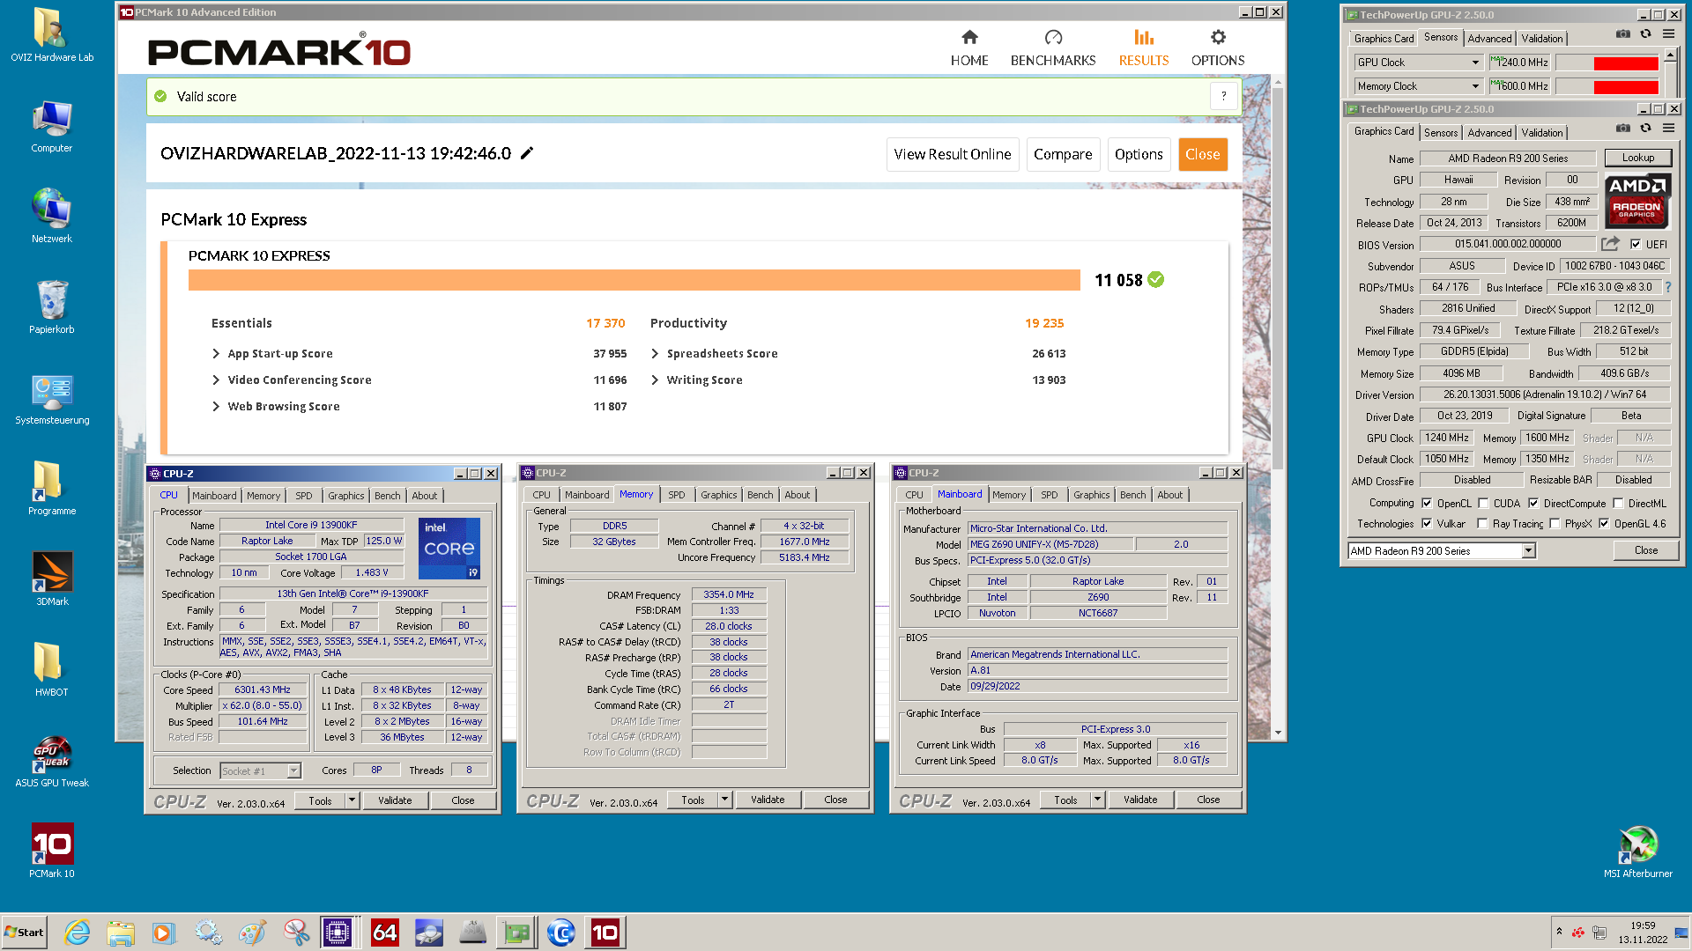The width and height of the screenshot is (1692, 951).
Task: Click the BIOS share/export arrow icon
Action: click(x=1610, y=244)
